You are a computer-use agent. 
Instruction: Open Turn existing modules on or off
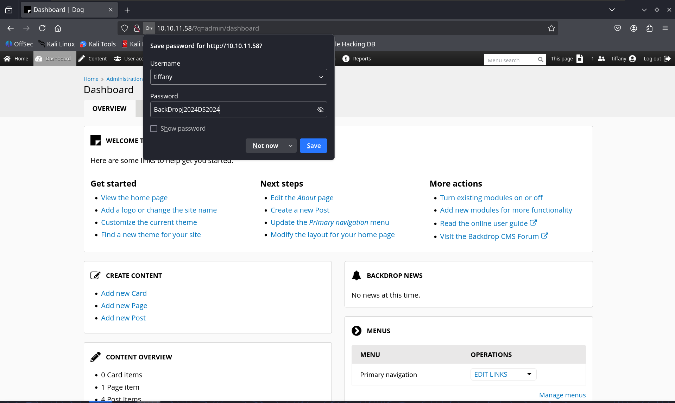(x=491, y=198)
